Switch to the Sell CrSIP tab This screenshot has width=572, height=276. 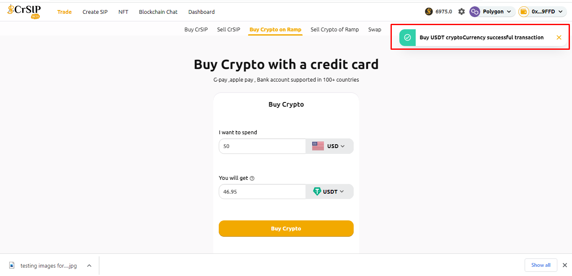(x=228, y=30)
